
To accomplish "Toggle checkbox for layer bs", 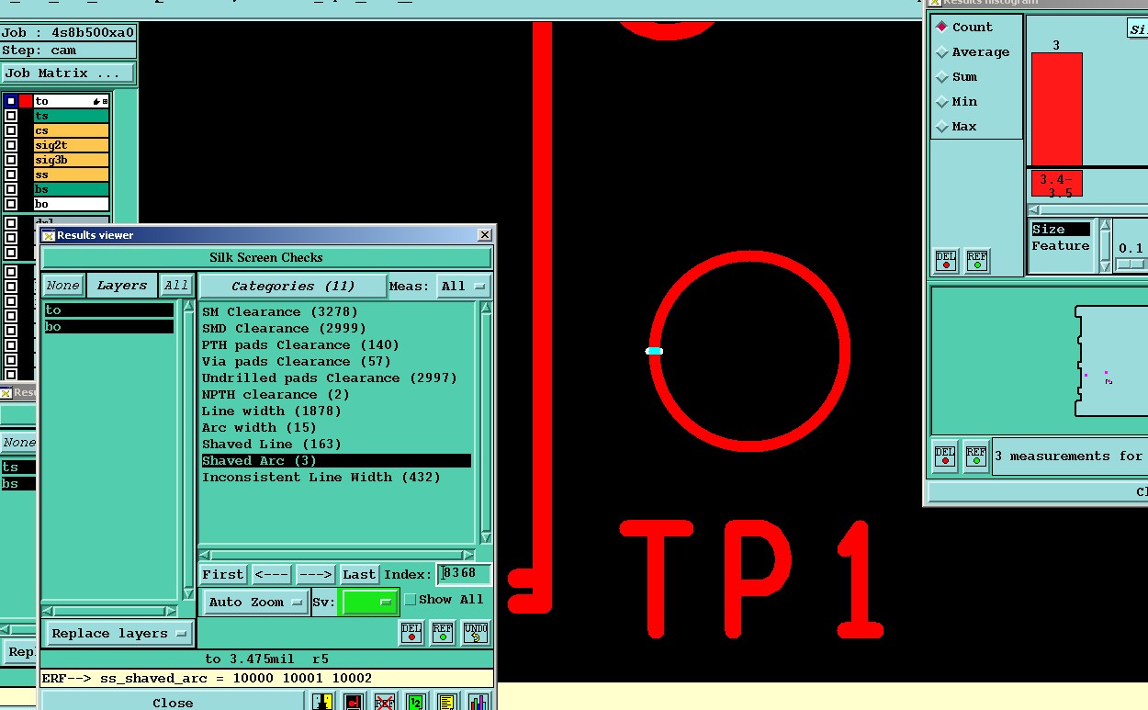I will coord(11,189).
